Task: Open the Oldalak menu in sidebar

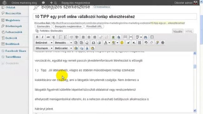Action: coord(10,7)
